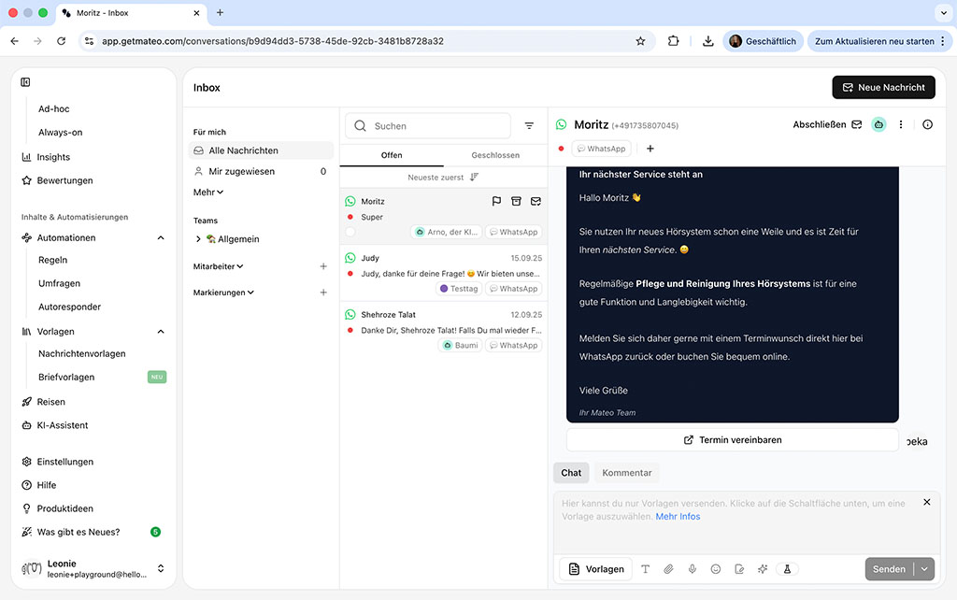The image size is (957, 600).
Task: Select the Moritz conversation checkbox
Action: pyautogui.click(x=350, y=232)
